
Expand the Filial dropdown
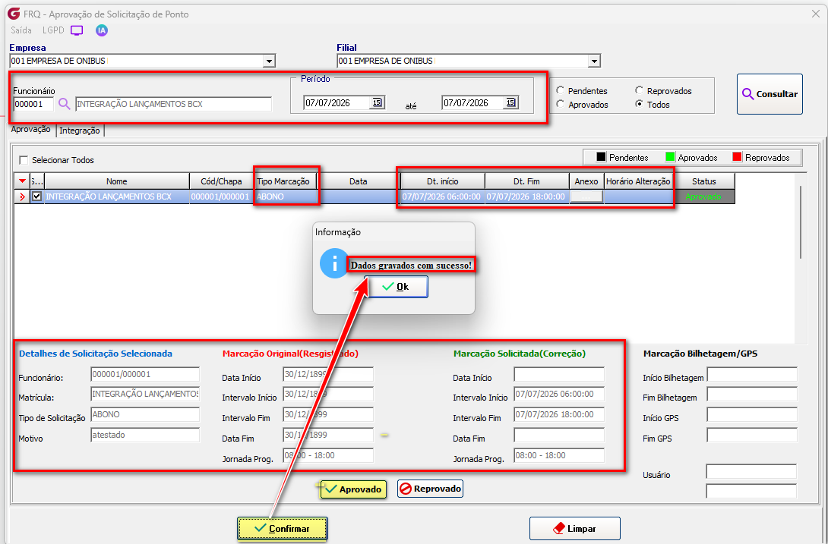(x=595, y=61)
